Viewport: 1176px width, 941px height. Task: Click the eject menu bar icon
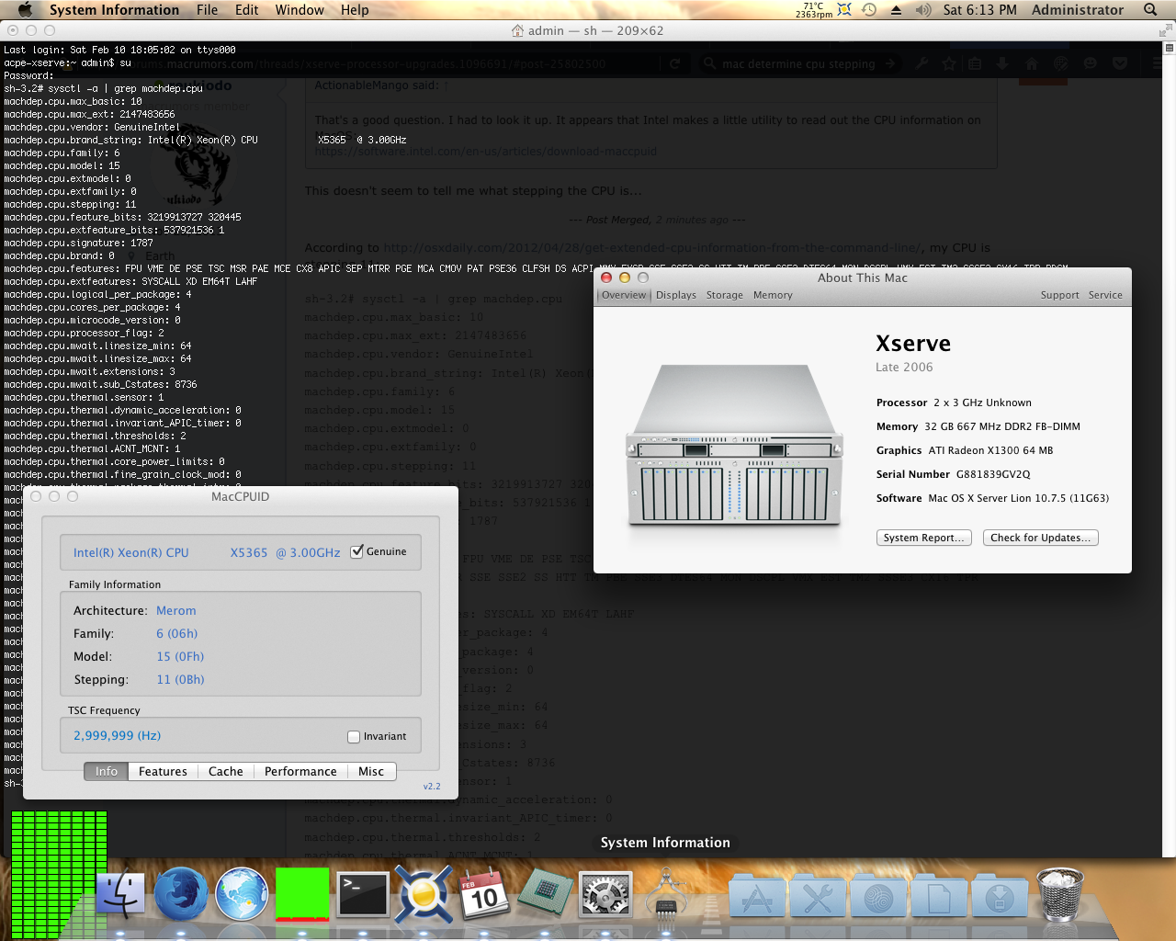896,10
